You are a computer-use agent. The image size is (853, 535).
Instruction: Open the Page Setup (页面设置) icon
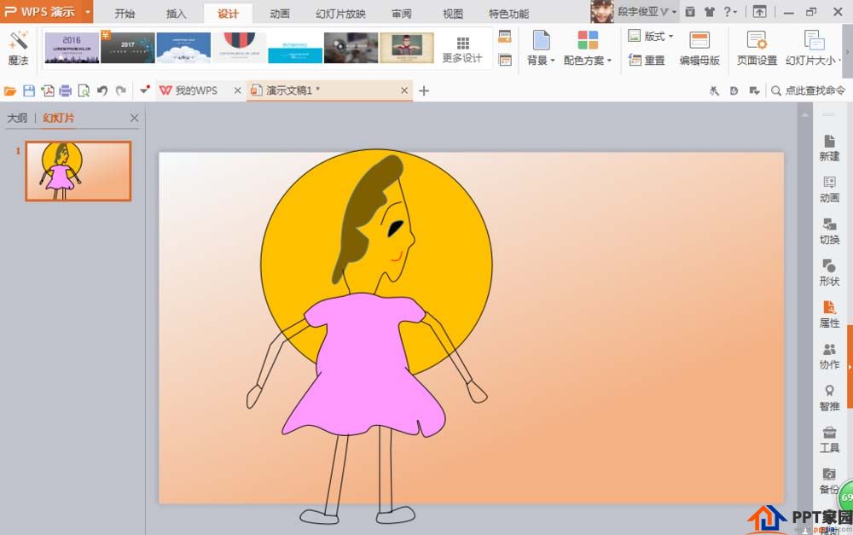tap(756, 48)
